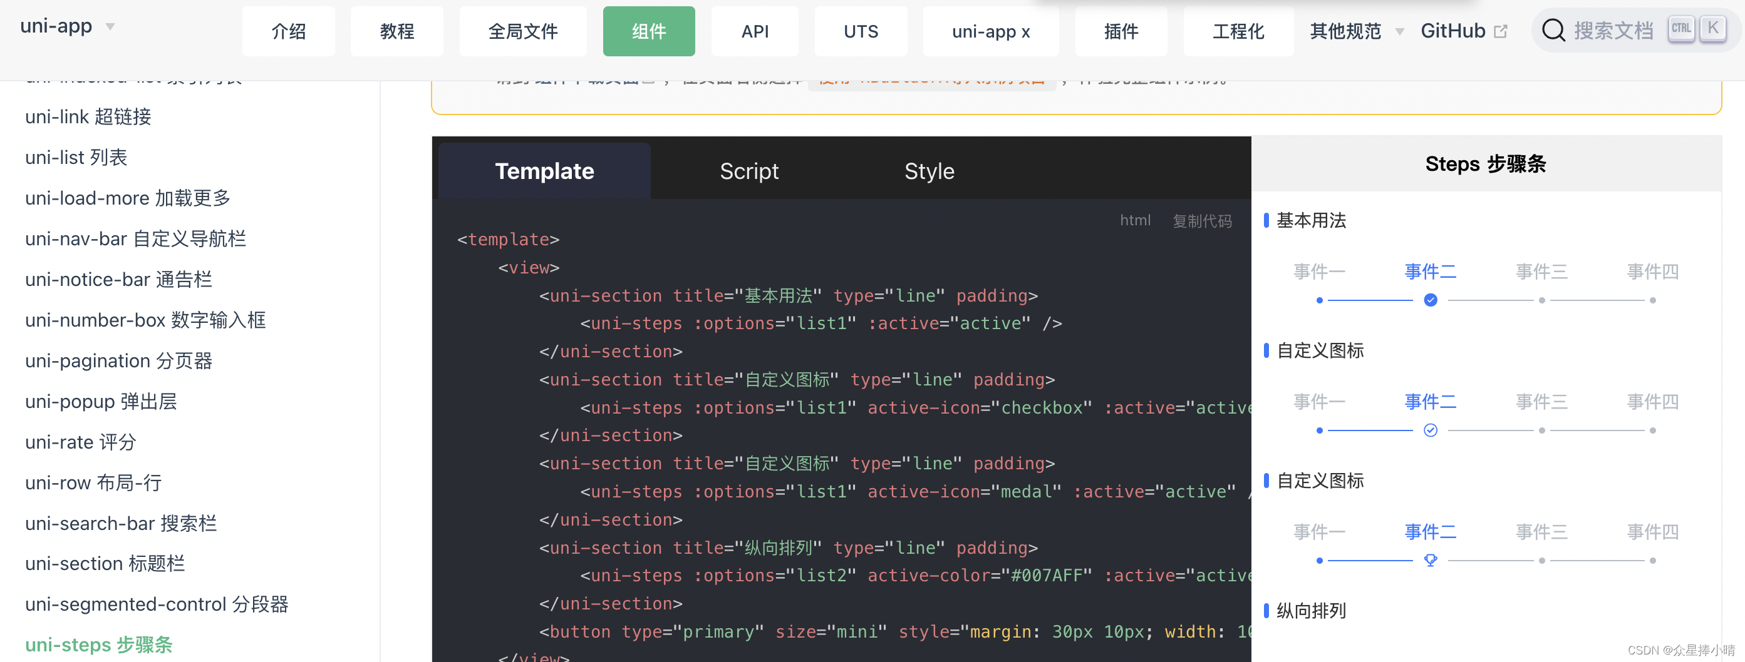Open uni-link 超链接 in the sidebar
This screenshot has height=662, width=1745.
coord(88,116)
